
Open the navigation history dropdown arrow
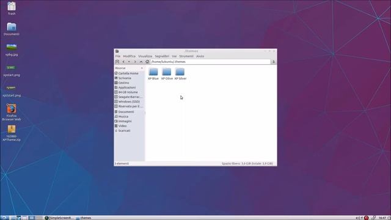pyautogui.click(x=129, y=62)
